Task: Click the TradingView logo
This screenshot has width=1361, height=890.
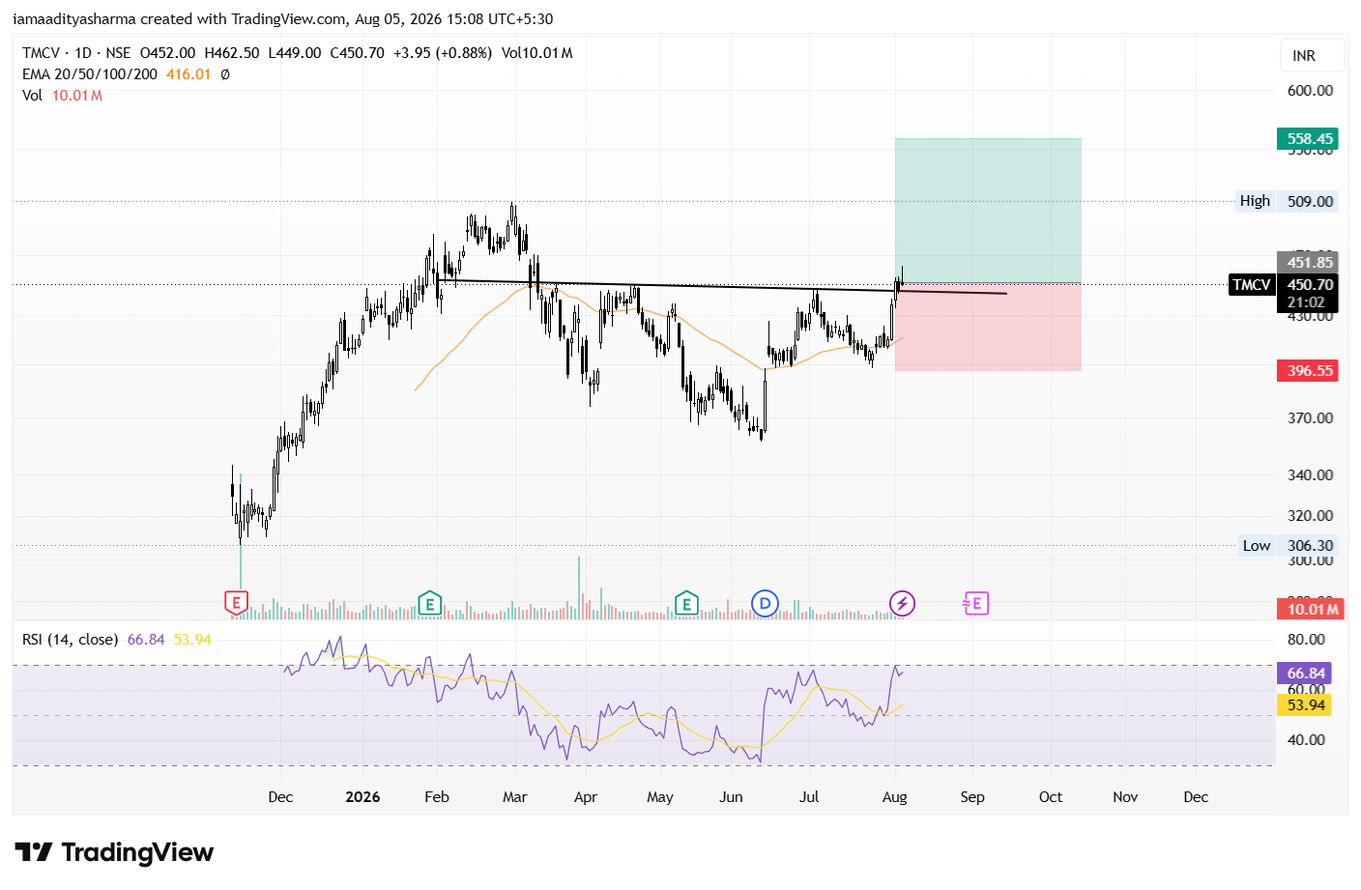Action: point(114,852)
